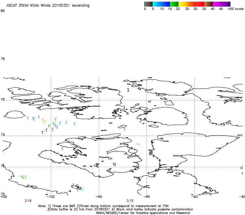Select the orange 25-30 knots legend segment
This screenshot has width=245, height=215.
(191, 4)
